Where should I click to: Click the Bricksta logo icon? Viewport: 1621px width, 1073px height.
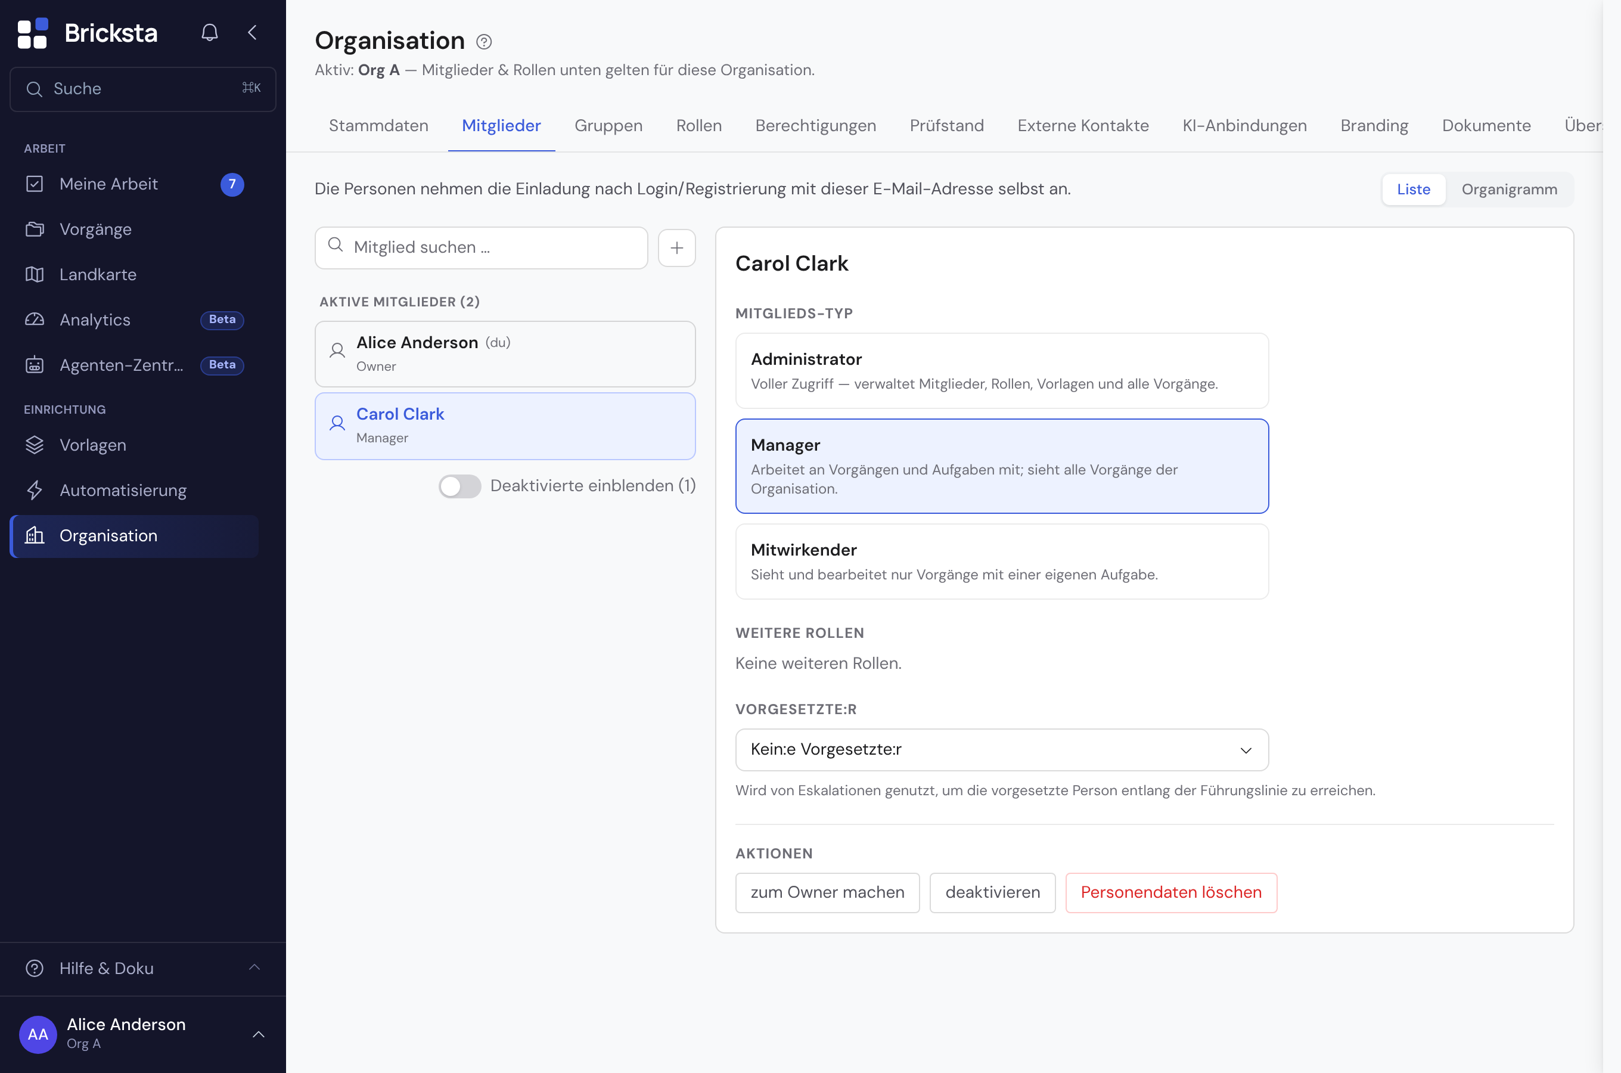tap(32, 33)
